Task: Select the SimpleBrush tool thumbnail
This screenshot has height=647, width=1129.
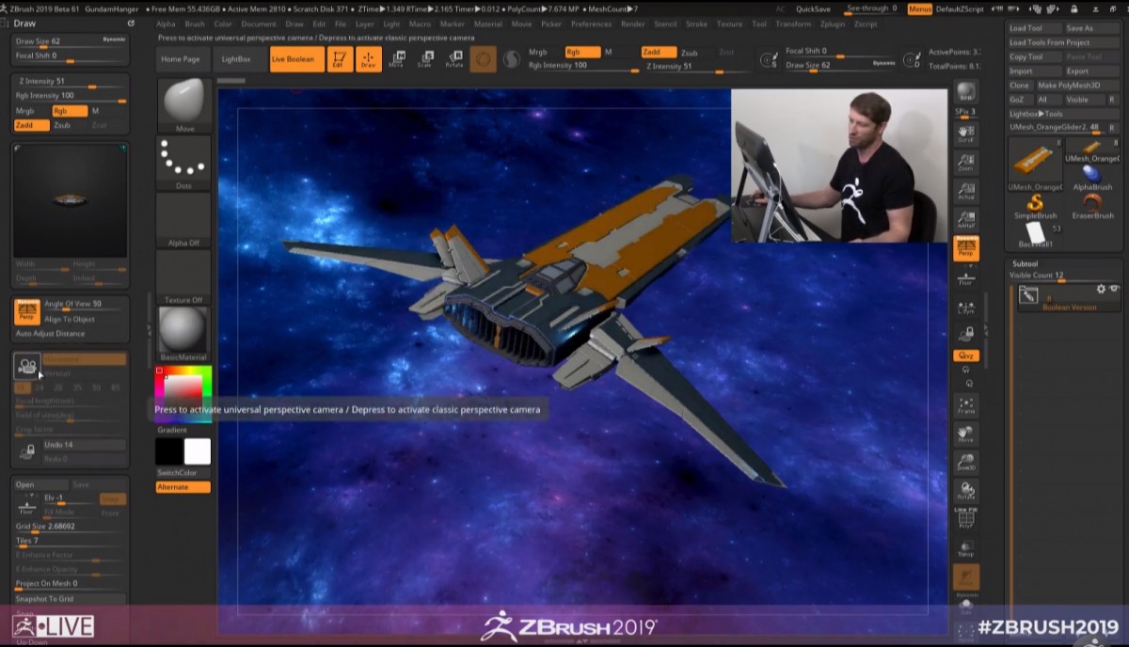Action: [1035, 205]
